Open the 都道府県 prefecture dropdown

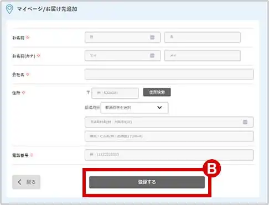pyautogui.click(x=134, y=108)
